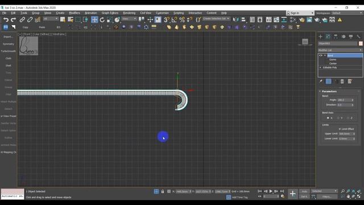Open the Display command panel tab
Screen dimensions: 364x205
tap(351, 36)
